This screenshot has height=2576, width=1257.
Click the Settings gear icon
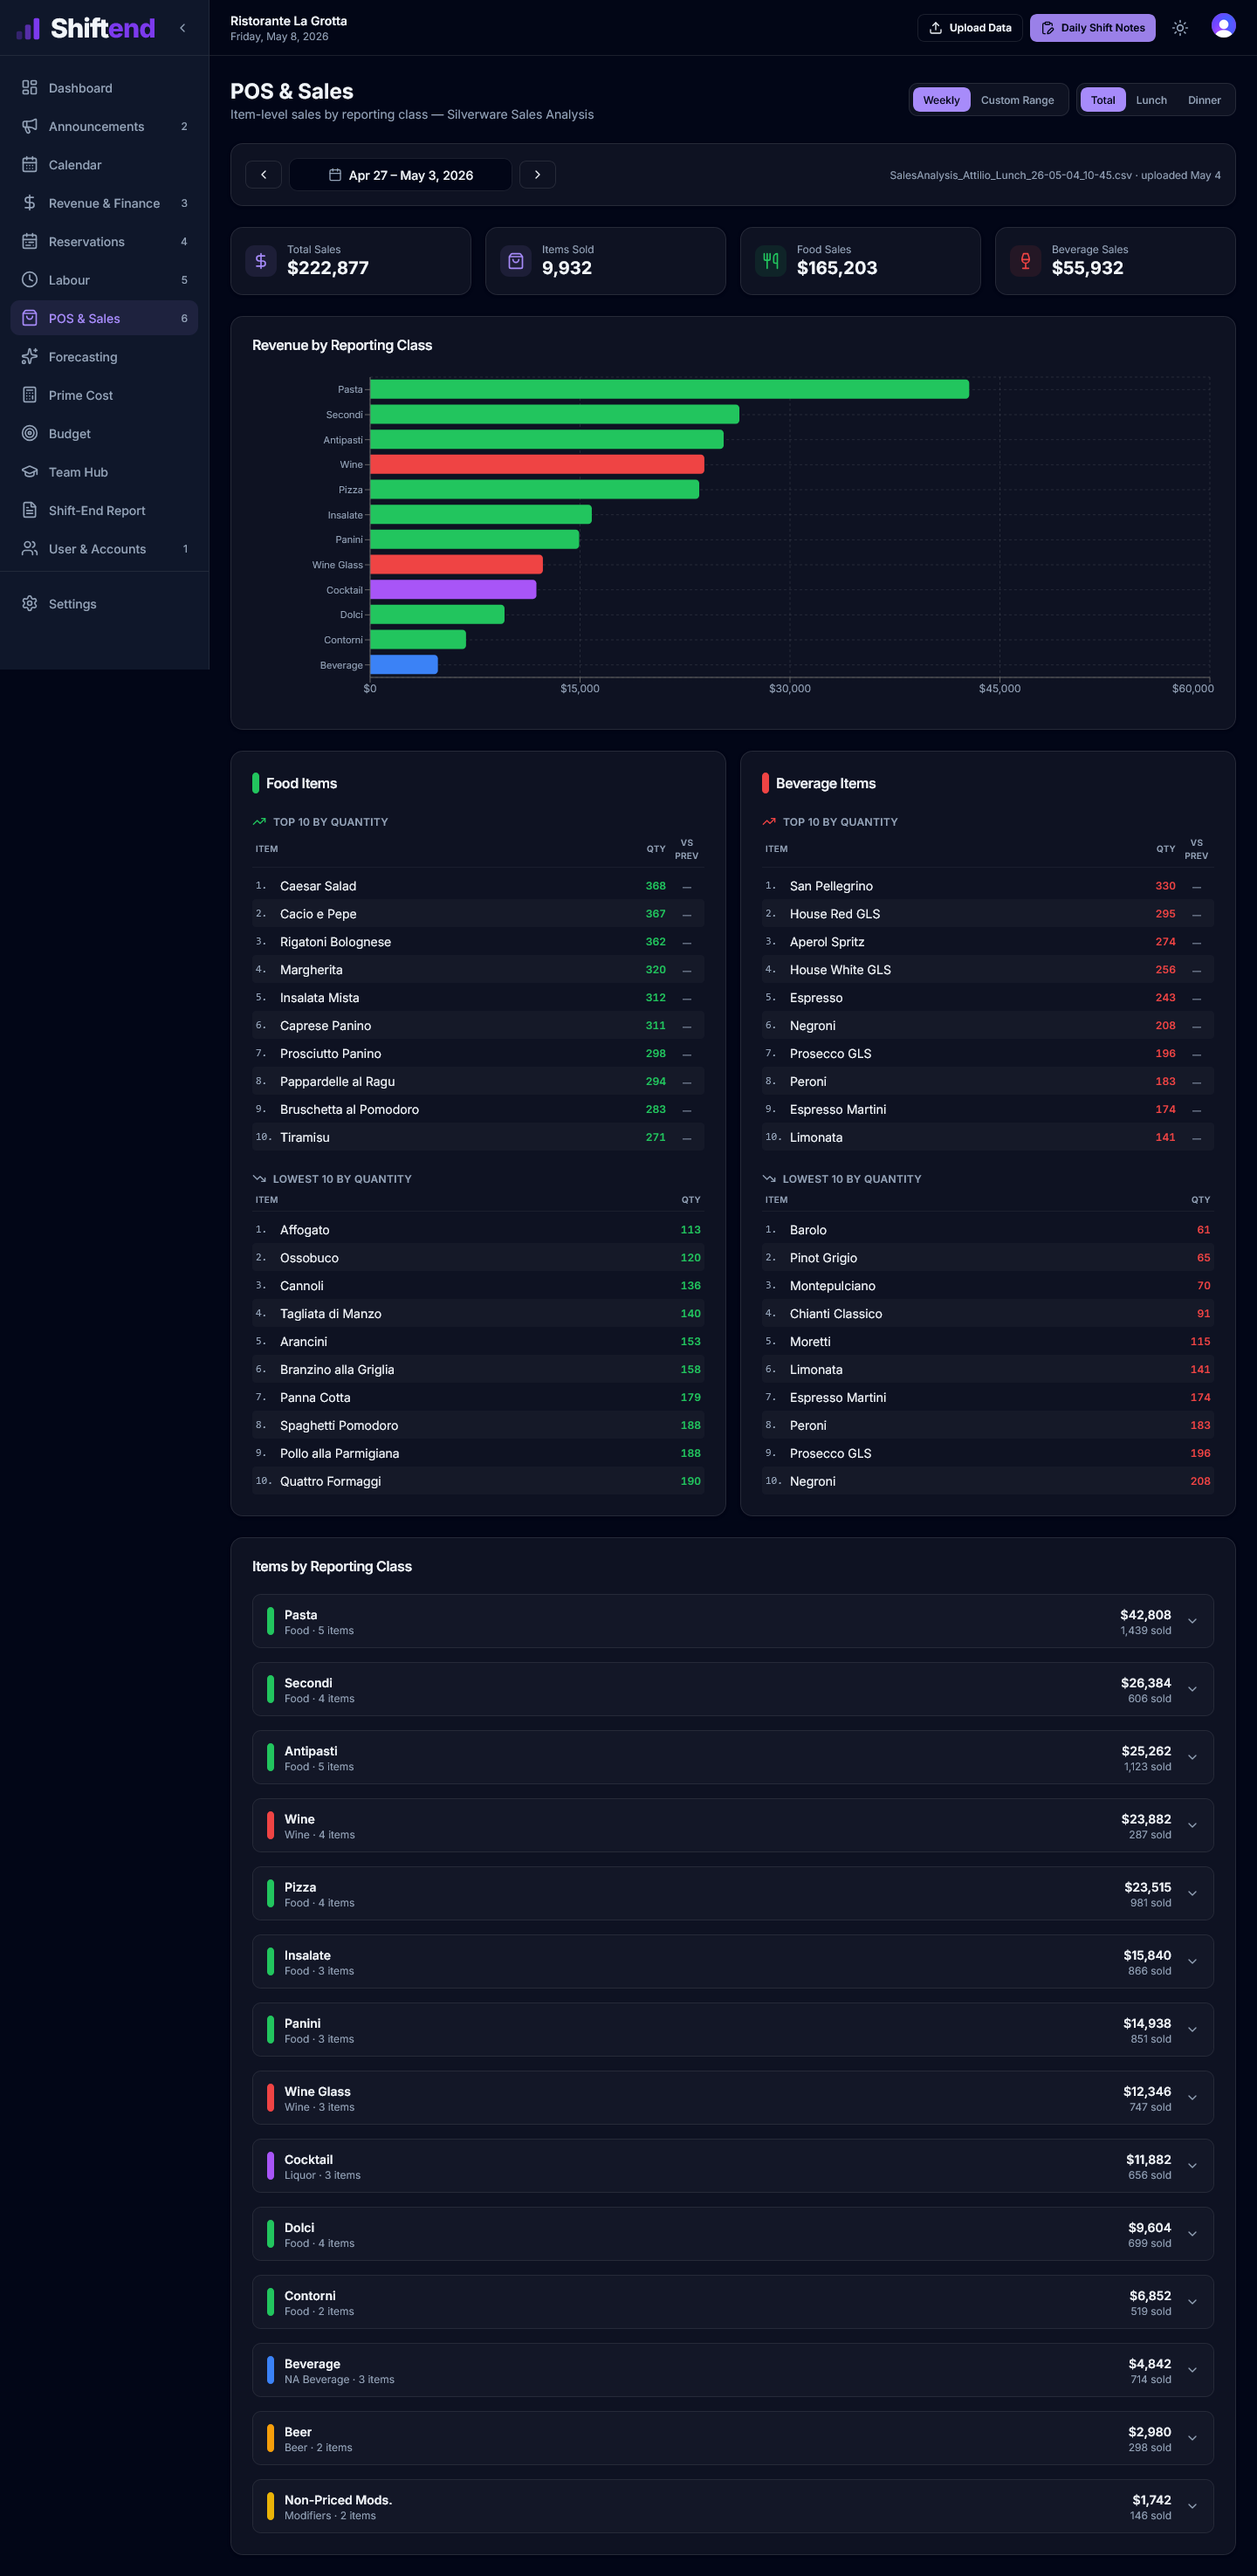click(30, 604)
